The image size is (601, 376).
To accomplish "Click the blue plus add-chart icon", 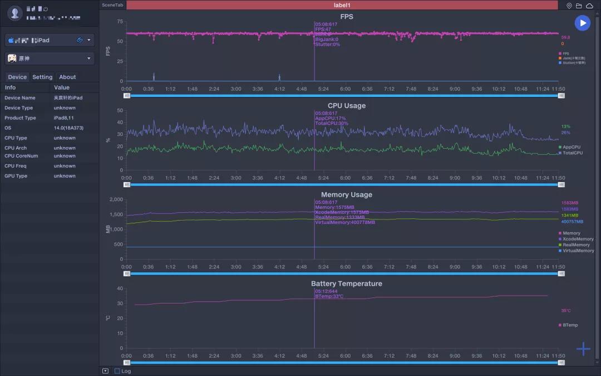I will tap(583, 349).
